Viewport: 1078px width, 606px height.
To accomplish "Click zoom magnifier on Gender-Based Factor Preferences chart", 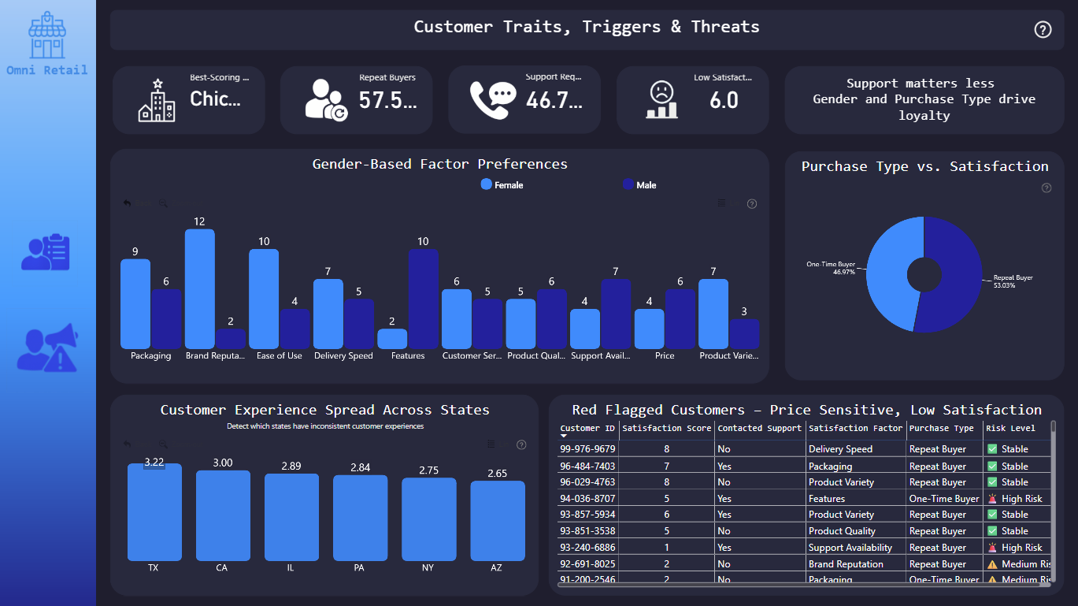I will (164, 203).
